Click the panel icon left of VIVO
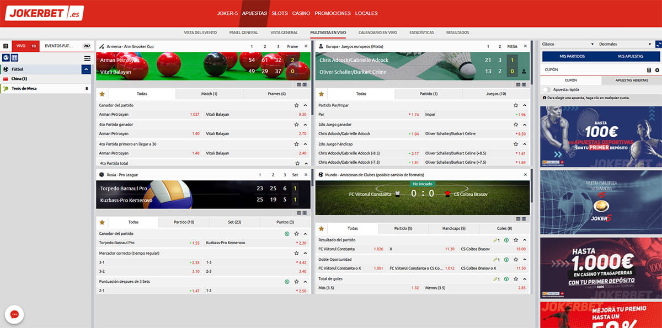 pos(6,46)
